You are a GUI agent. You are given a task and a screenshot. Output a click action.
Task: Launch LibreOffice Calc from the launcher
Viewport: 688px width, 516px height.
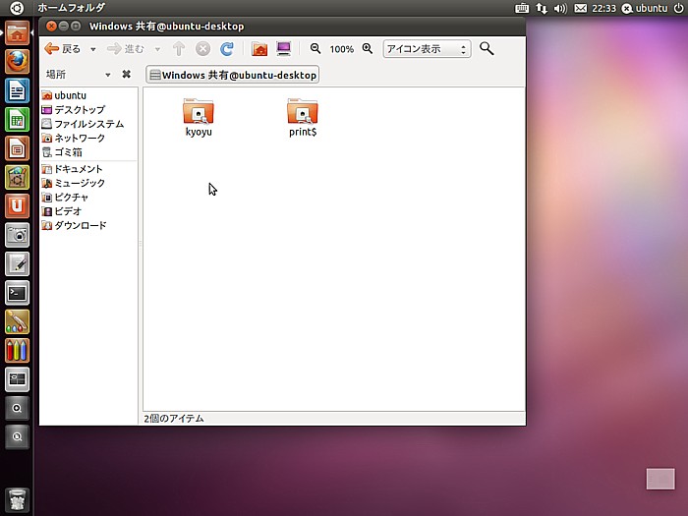[17, 119]
